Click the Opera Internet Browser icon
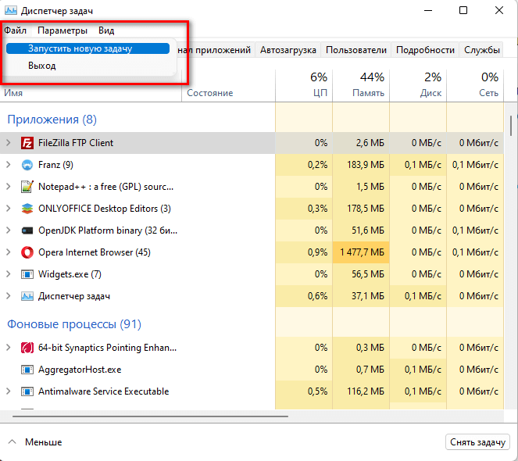The height and width of the screenshot is (461, 518). tap(27, 252)
